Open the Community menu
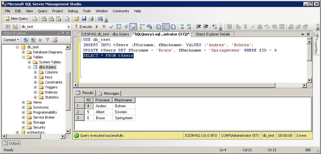Viewport: 321px width, 154px height. 121,11
